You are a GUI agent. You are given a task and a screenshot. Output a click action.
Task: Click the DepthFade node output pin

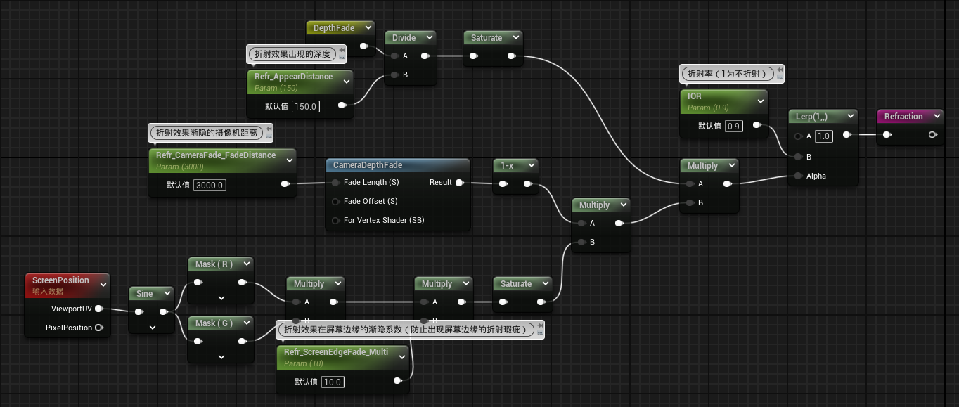pyautogui.click(x=363, y=46)
